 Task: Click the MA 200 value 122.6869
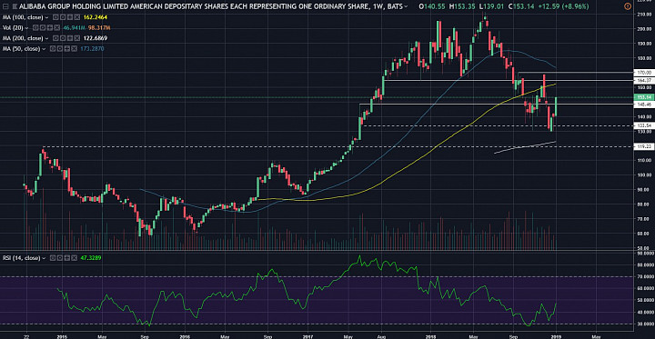[x=96, y=38]
